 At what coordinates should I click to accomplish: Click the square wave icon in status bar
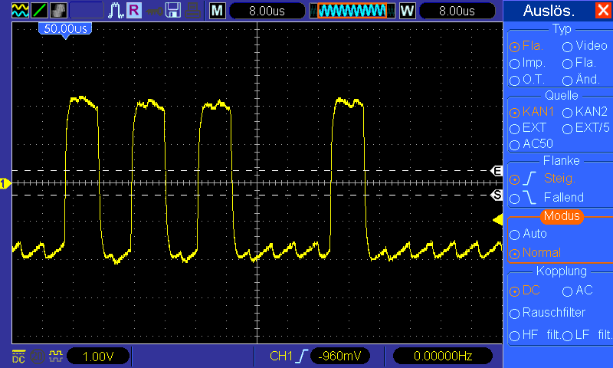click(55, 356)
